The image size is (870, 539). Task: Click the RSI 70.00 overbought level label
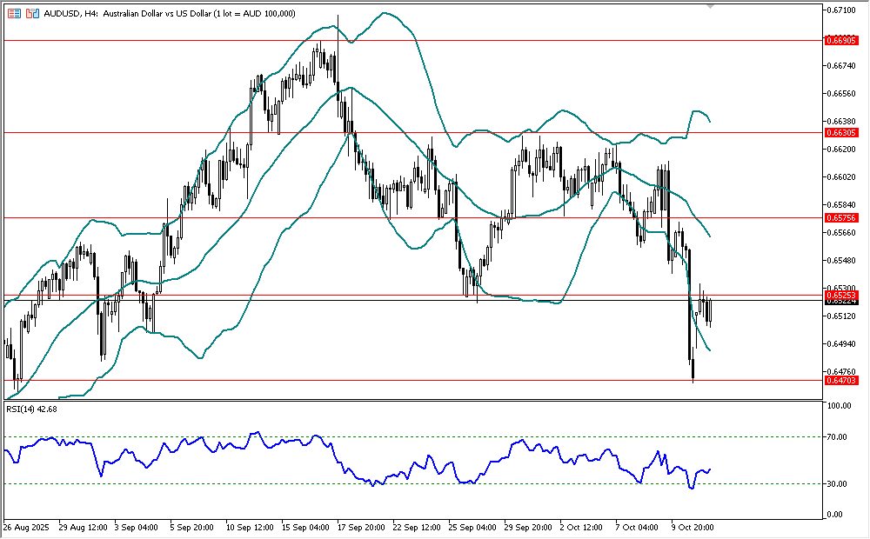839,437
